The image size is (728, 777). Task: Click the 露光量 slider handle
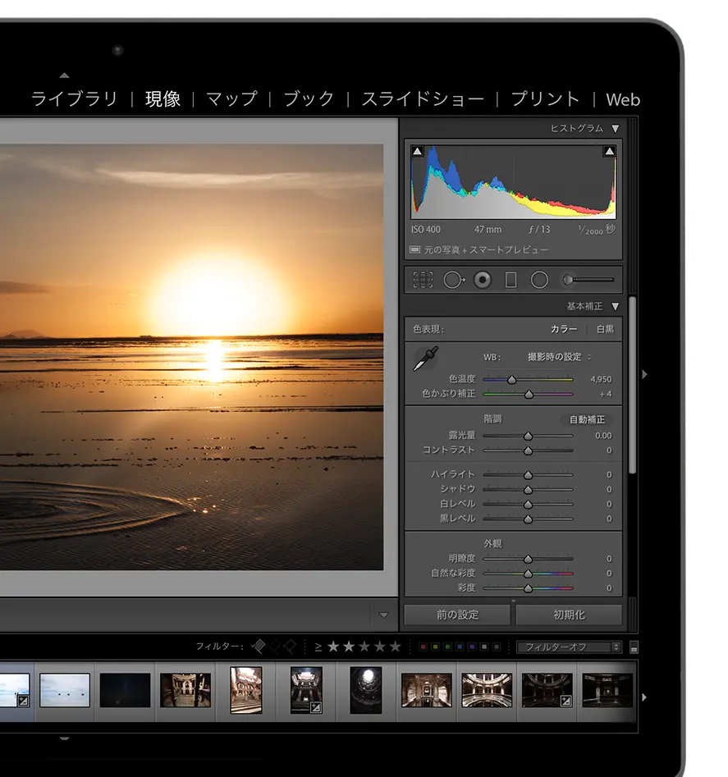tap(528, 436)
